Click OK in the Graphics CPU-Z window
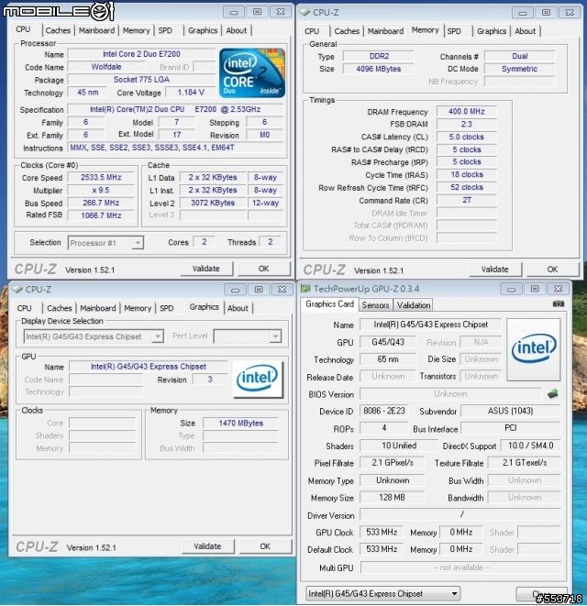 265,546
